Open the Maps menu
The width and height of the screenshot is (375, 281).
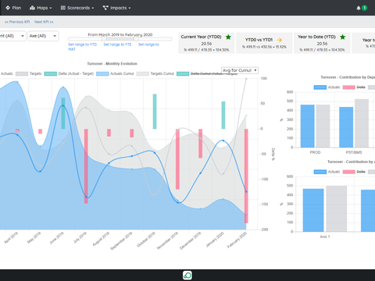[41, 8]
